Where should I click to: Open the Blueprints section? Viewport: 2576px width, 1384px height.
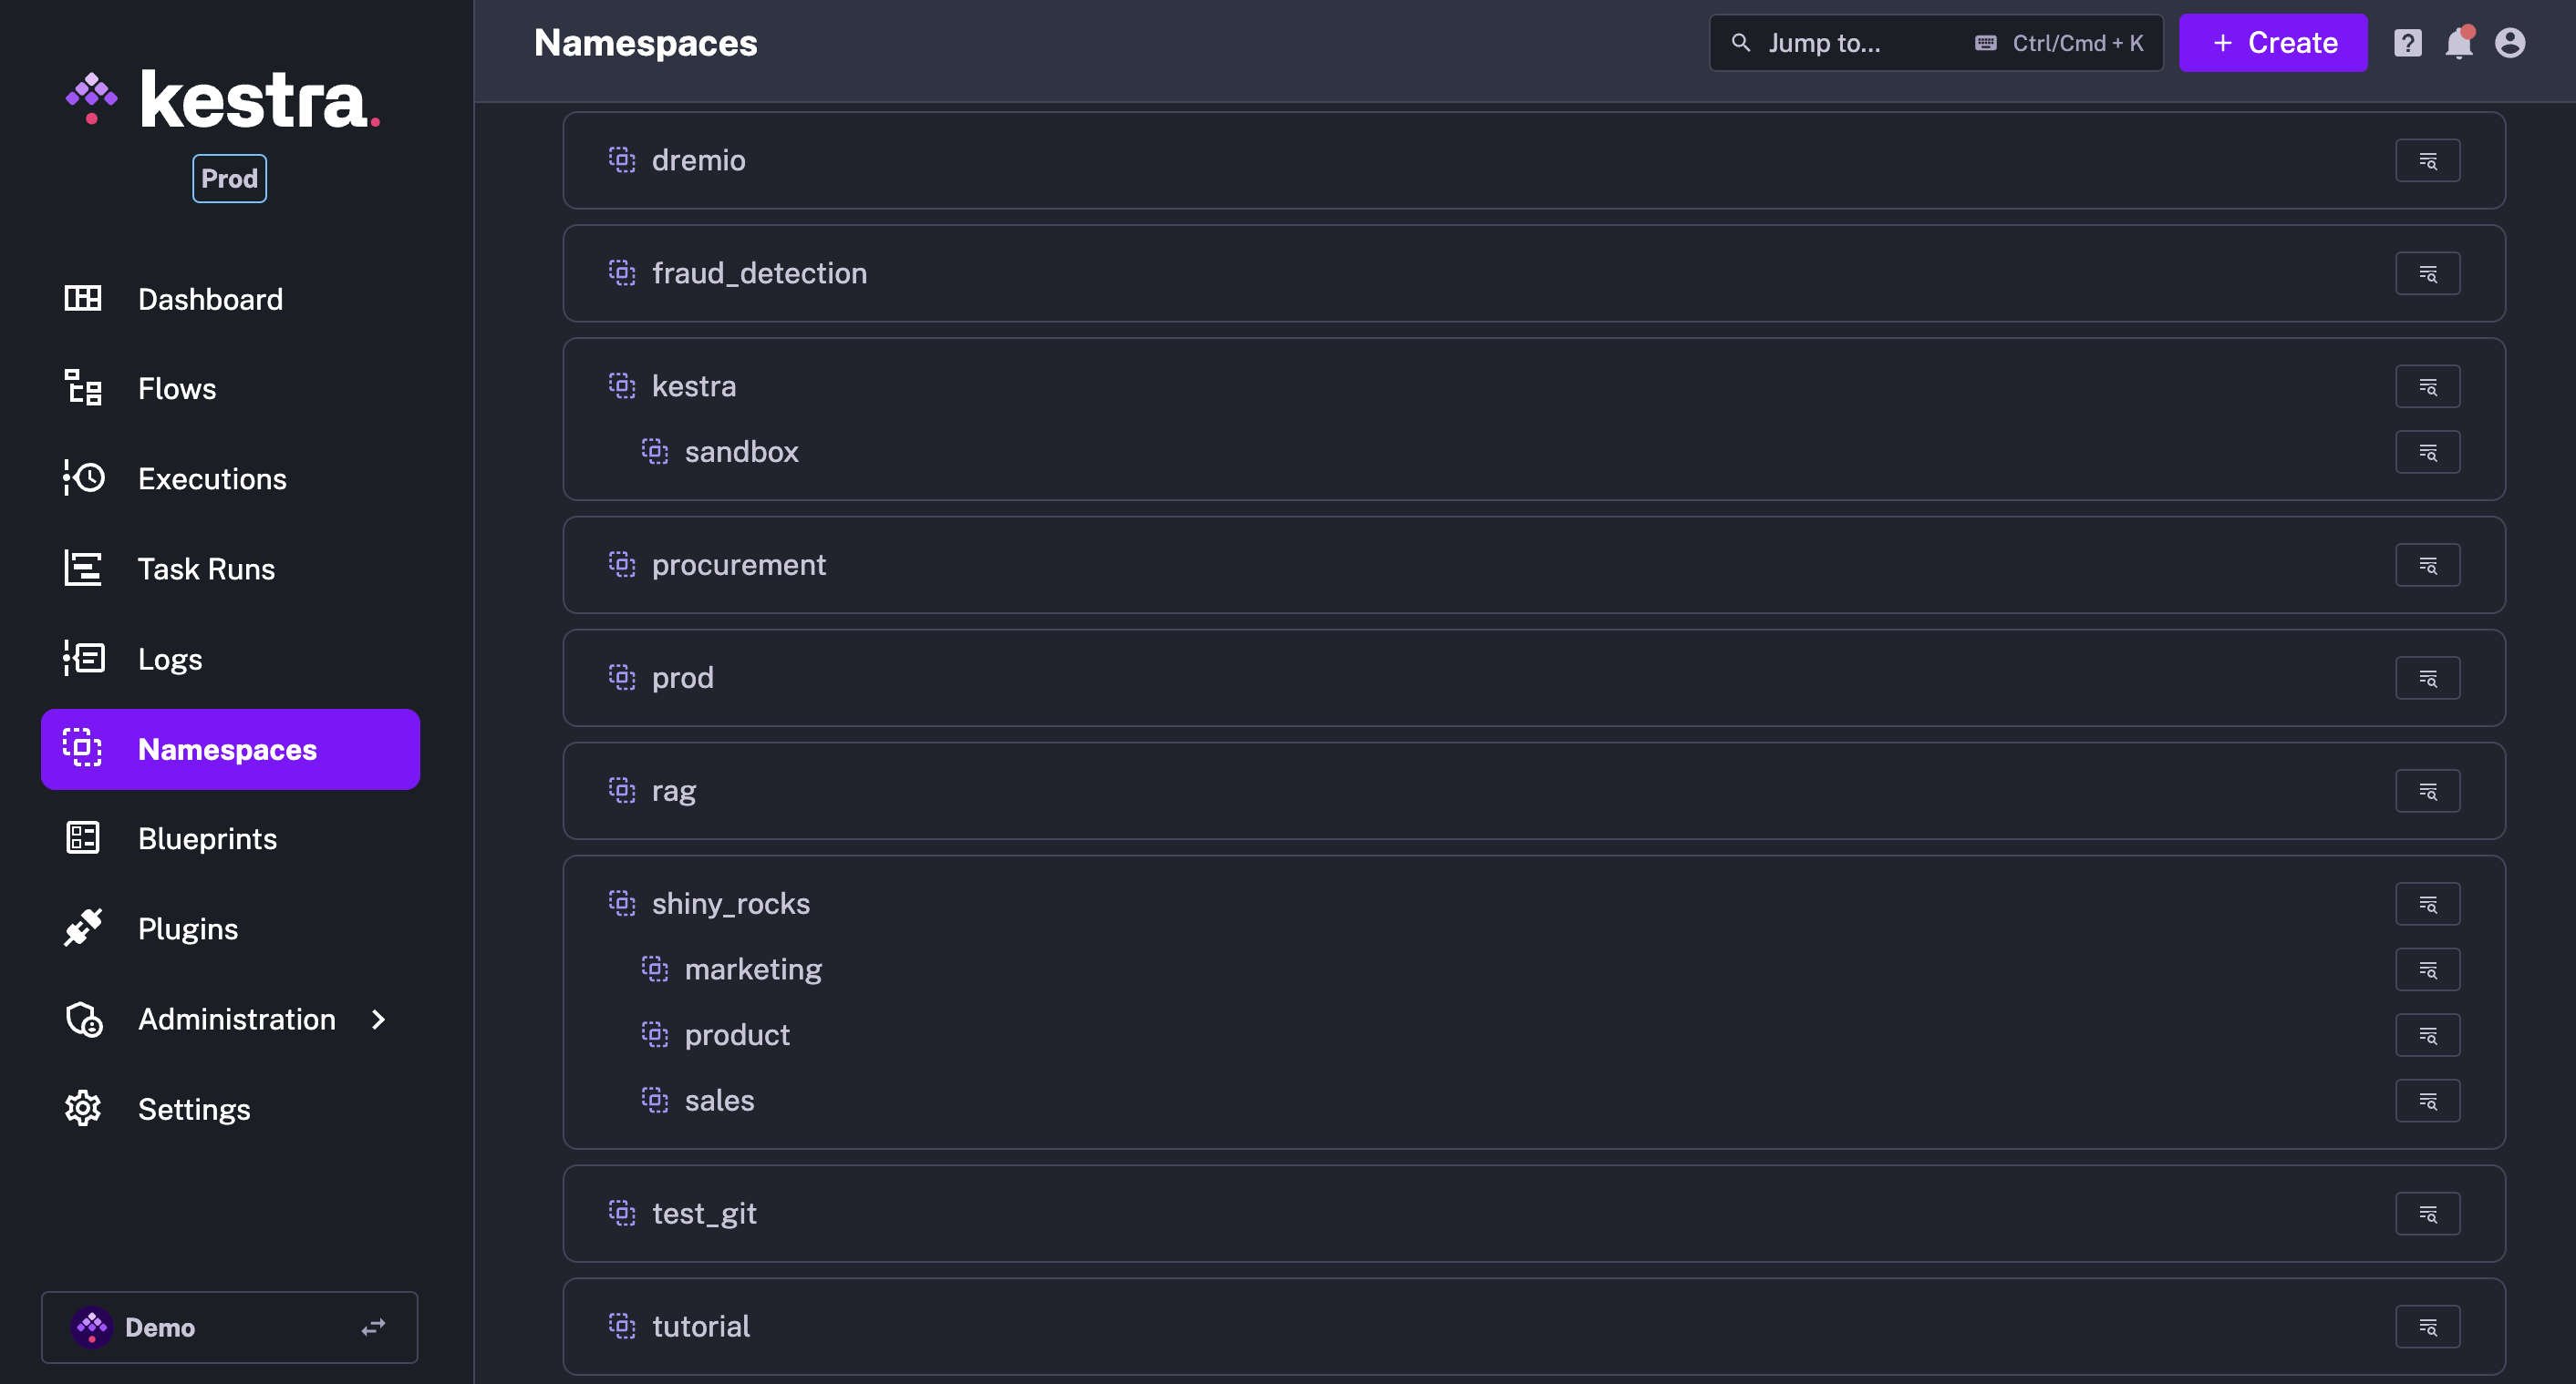[x=207, y=838]
